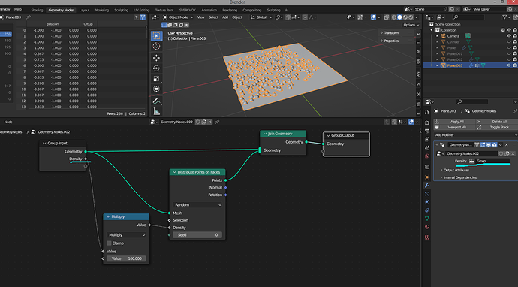Open the World properties tab

[427, 156]
